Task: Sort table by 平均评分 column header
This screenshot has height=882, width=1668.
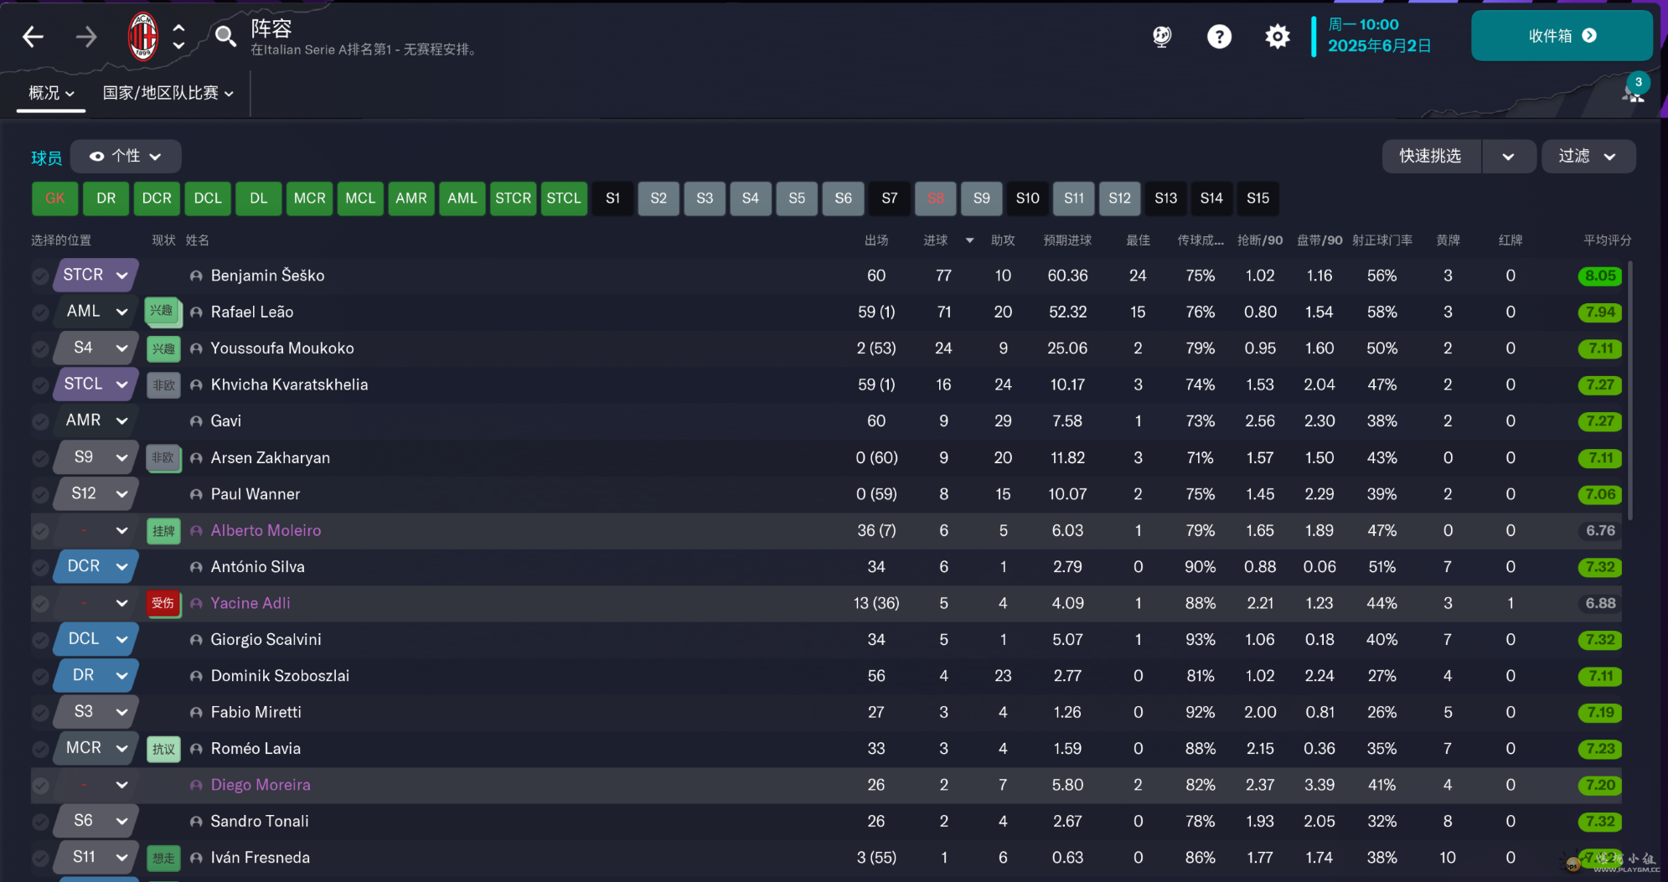Action: [x=1606, y=240]
